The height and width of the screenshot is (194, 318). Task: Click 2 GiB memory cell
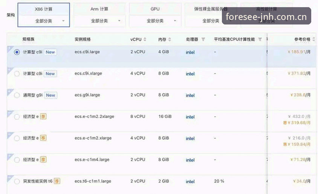tap(164, 181)
